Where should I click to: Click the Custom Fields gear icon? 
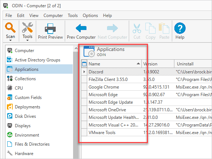click(x=10, y=97)
